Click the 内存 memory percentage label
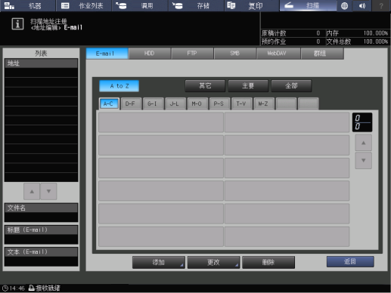Viewport: 391px width, 293px height. click(x=332, y=33)
